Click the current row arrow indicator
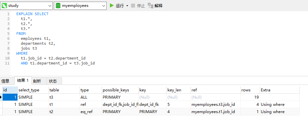The height and width of the screenshot is (120, 308). pos(1,97)
